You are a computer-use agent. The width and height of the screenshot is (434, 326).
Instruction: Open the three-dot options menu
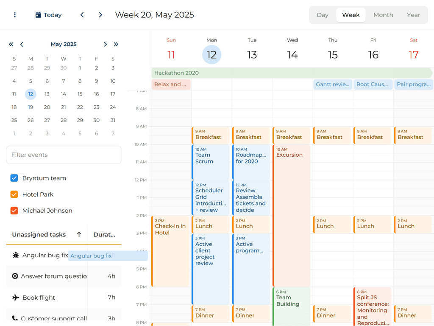click(15, 15)
